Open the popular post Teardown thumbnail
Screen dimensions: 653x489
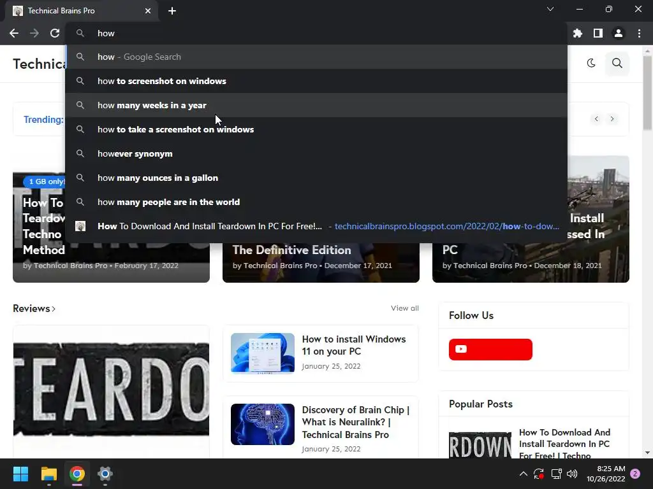tap(480, 445)
